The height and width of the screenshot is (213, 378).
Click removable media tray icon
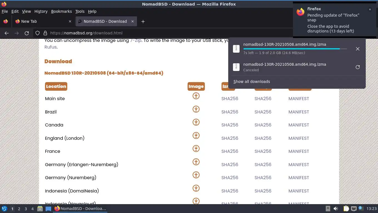coord(328,209)
